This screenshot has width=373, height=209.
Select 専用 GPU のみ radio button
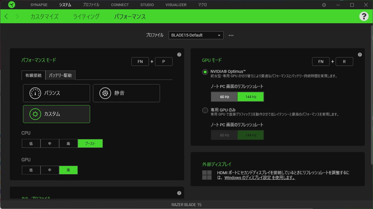pyautogui.click(x=205, y=110)
